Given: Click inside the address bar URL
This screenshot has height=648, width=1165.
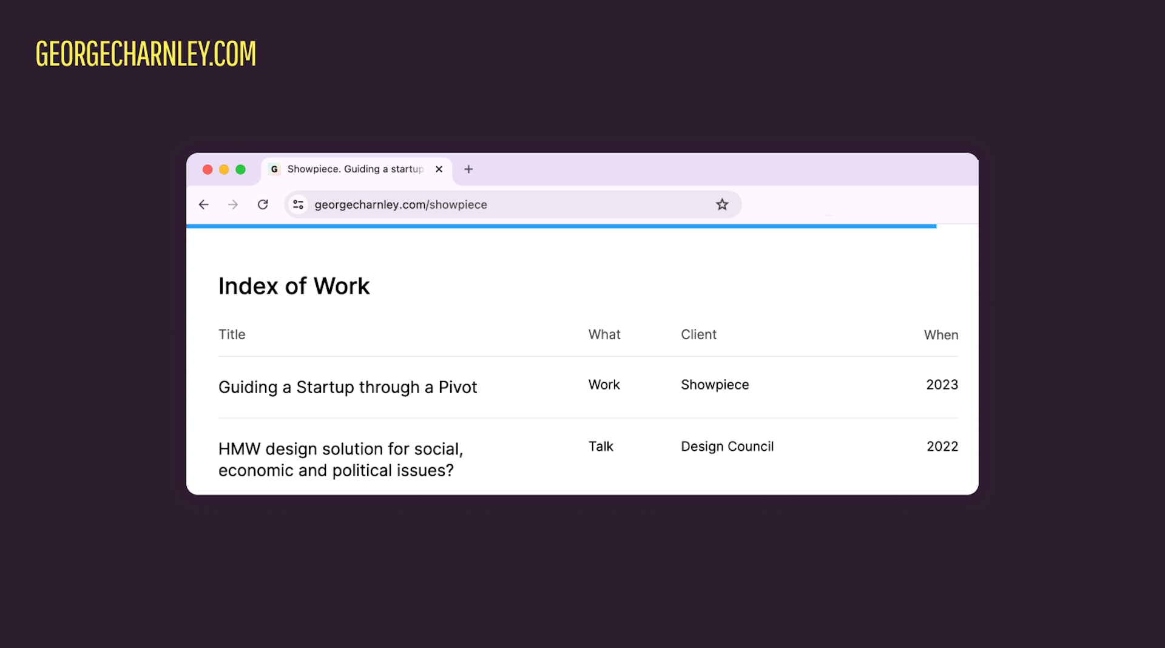Looking at the screenshot, I should [400, 204].
